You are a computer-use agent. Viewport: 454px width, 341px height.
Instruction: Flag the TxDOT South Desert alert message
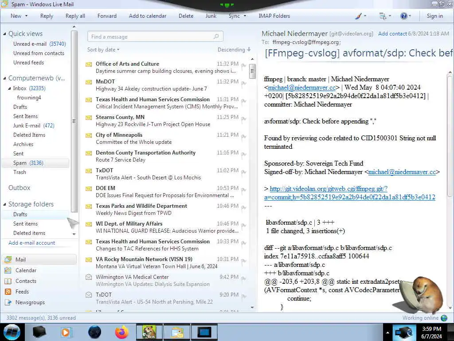[x=243, y=173]
